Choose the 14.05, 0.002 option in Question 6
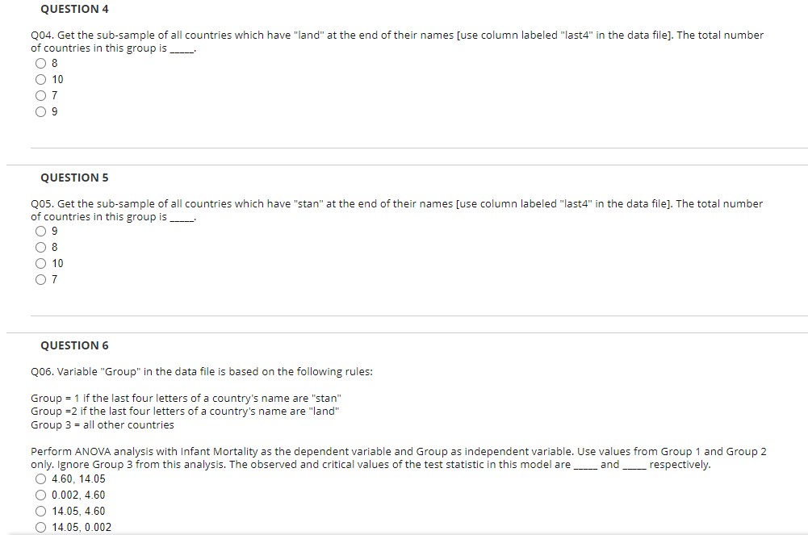This screenshot has width=808, height=535. pos(40,526)
